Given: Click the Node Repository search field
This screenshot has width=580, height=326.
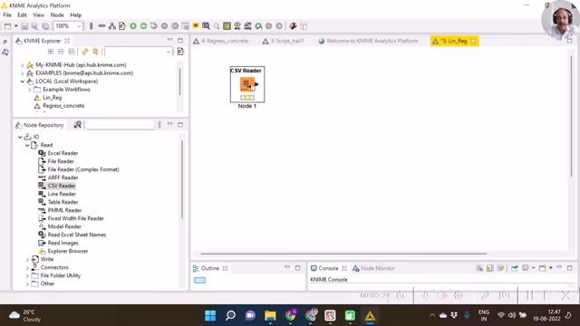Looking at the screenshot, I should point(120,125).
